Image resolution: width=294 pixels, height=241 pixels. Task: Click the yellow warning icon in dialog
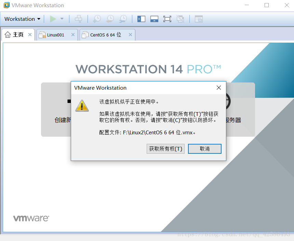(82, 106)
